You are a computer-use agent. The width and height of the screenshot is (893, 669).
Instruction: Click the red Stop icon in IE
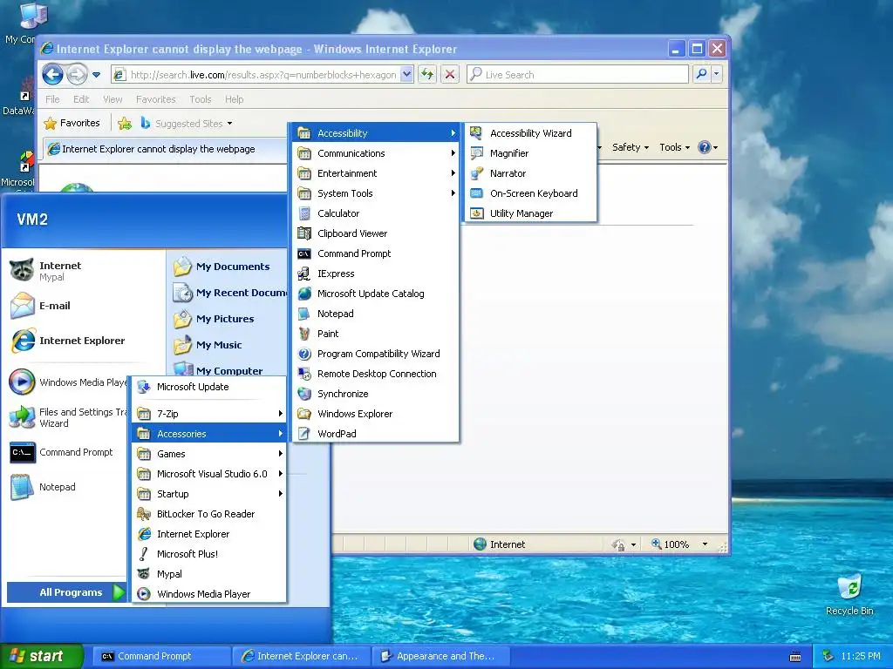(x=450, y=74)
